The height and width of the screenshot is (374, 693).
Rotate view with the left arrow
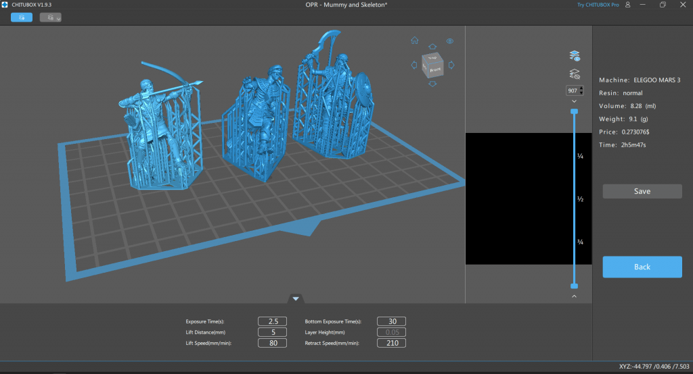point(414,65)
